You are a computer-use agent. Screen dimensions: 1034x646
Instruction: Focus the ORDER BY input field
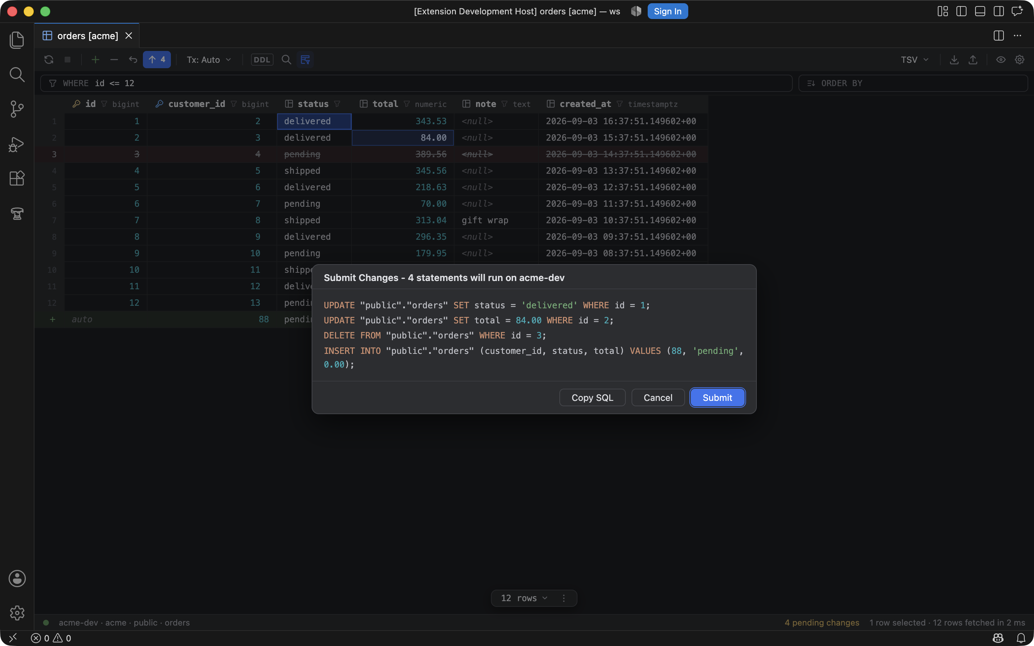(913, 83)
